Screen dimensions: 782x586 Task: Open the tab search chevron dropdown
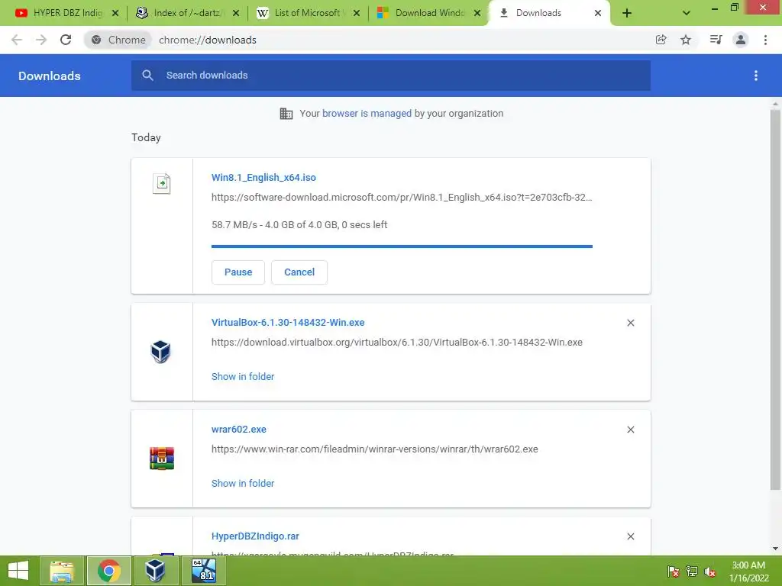687,14
